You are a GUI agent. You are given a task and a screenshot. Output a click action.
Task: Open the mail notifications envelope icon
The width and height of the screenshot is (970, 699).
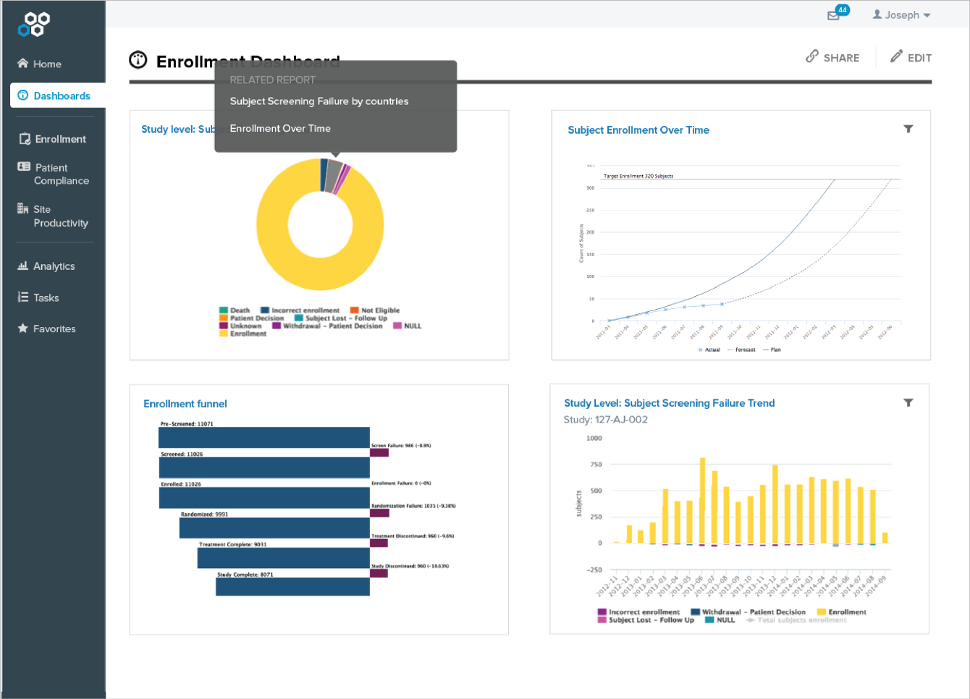pos(833,16)
